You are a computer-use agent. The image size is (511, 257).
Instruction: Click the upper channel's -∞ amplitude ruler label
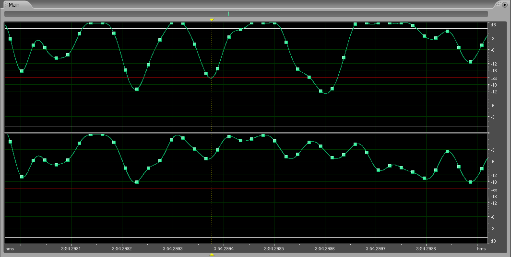click(494, 78)
